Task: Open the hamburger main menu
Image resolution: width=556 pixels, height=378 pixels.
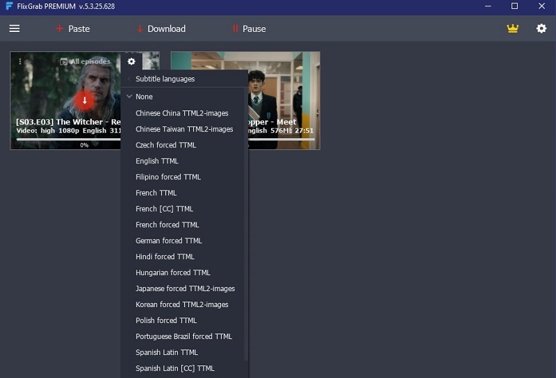Action: click(15, 28)
